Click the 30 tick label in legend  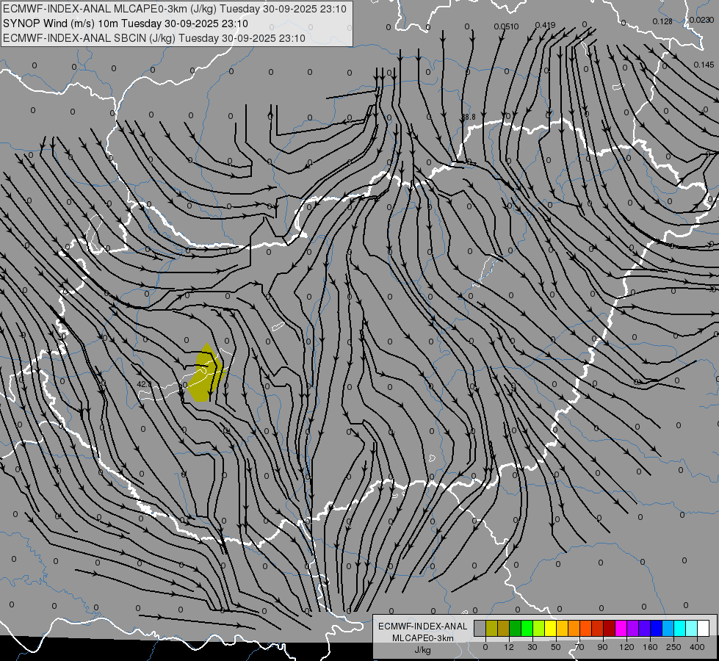tap(532, 647)
